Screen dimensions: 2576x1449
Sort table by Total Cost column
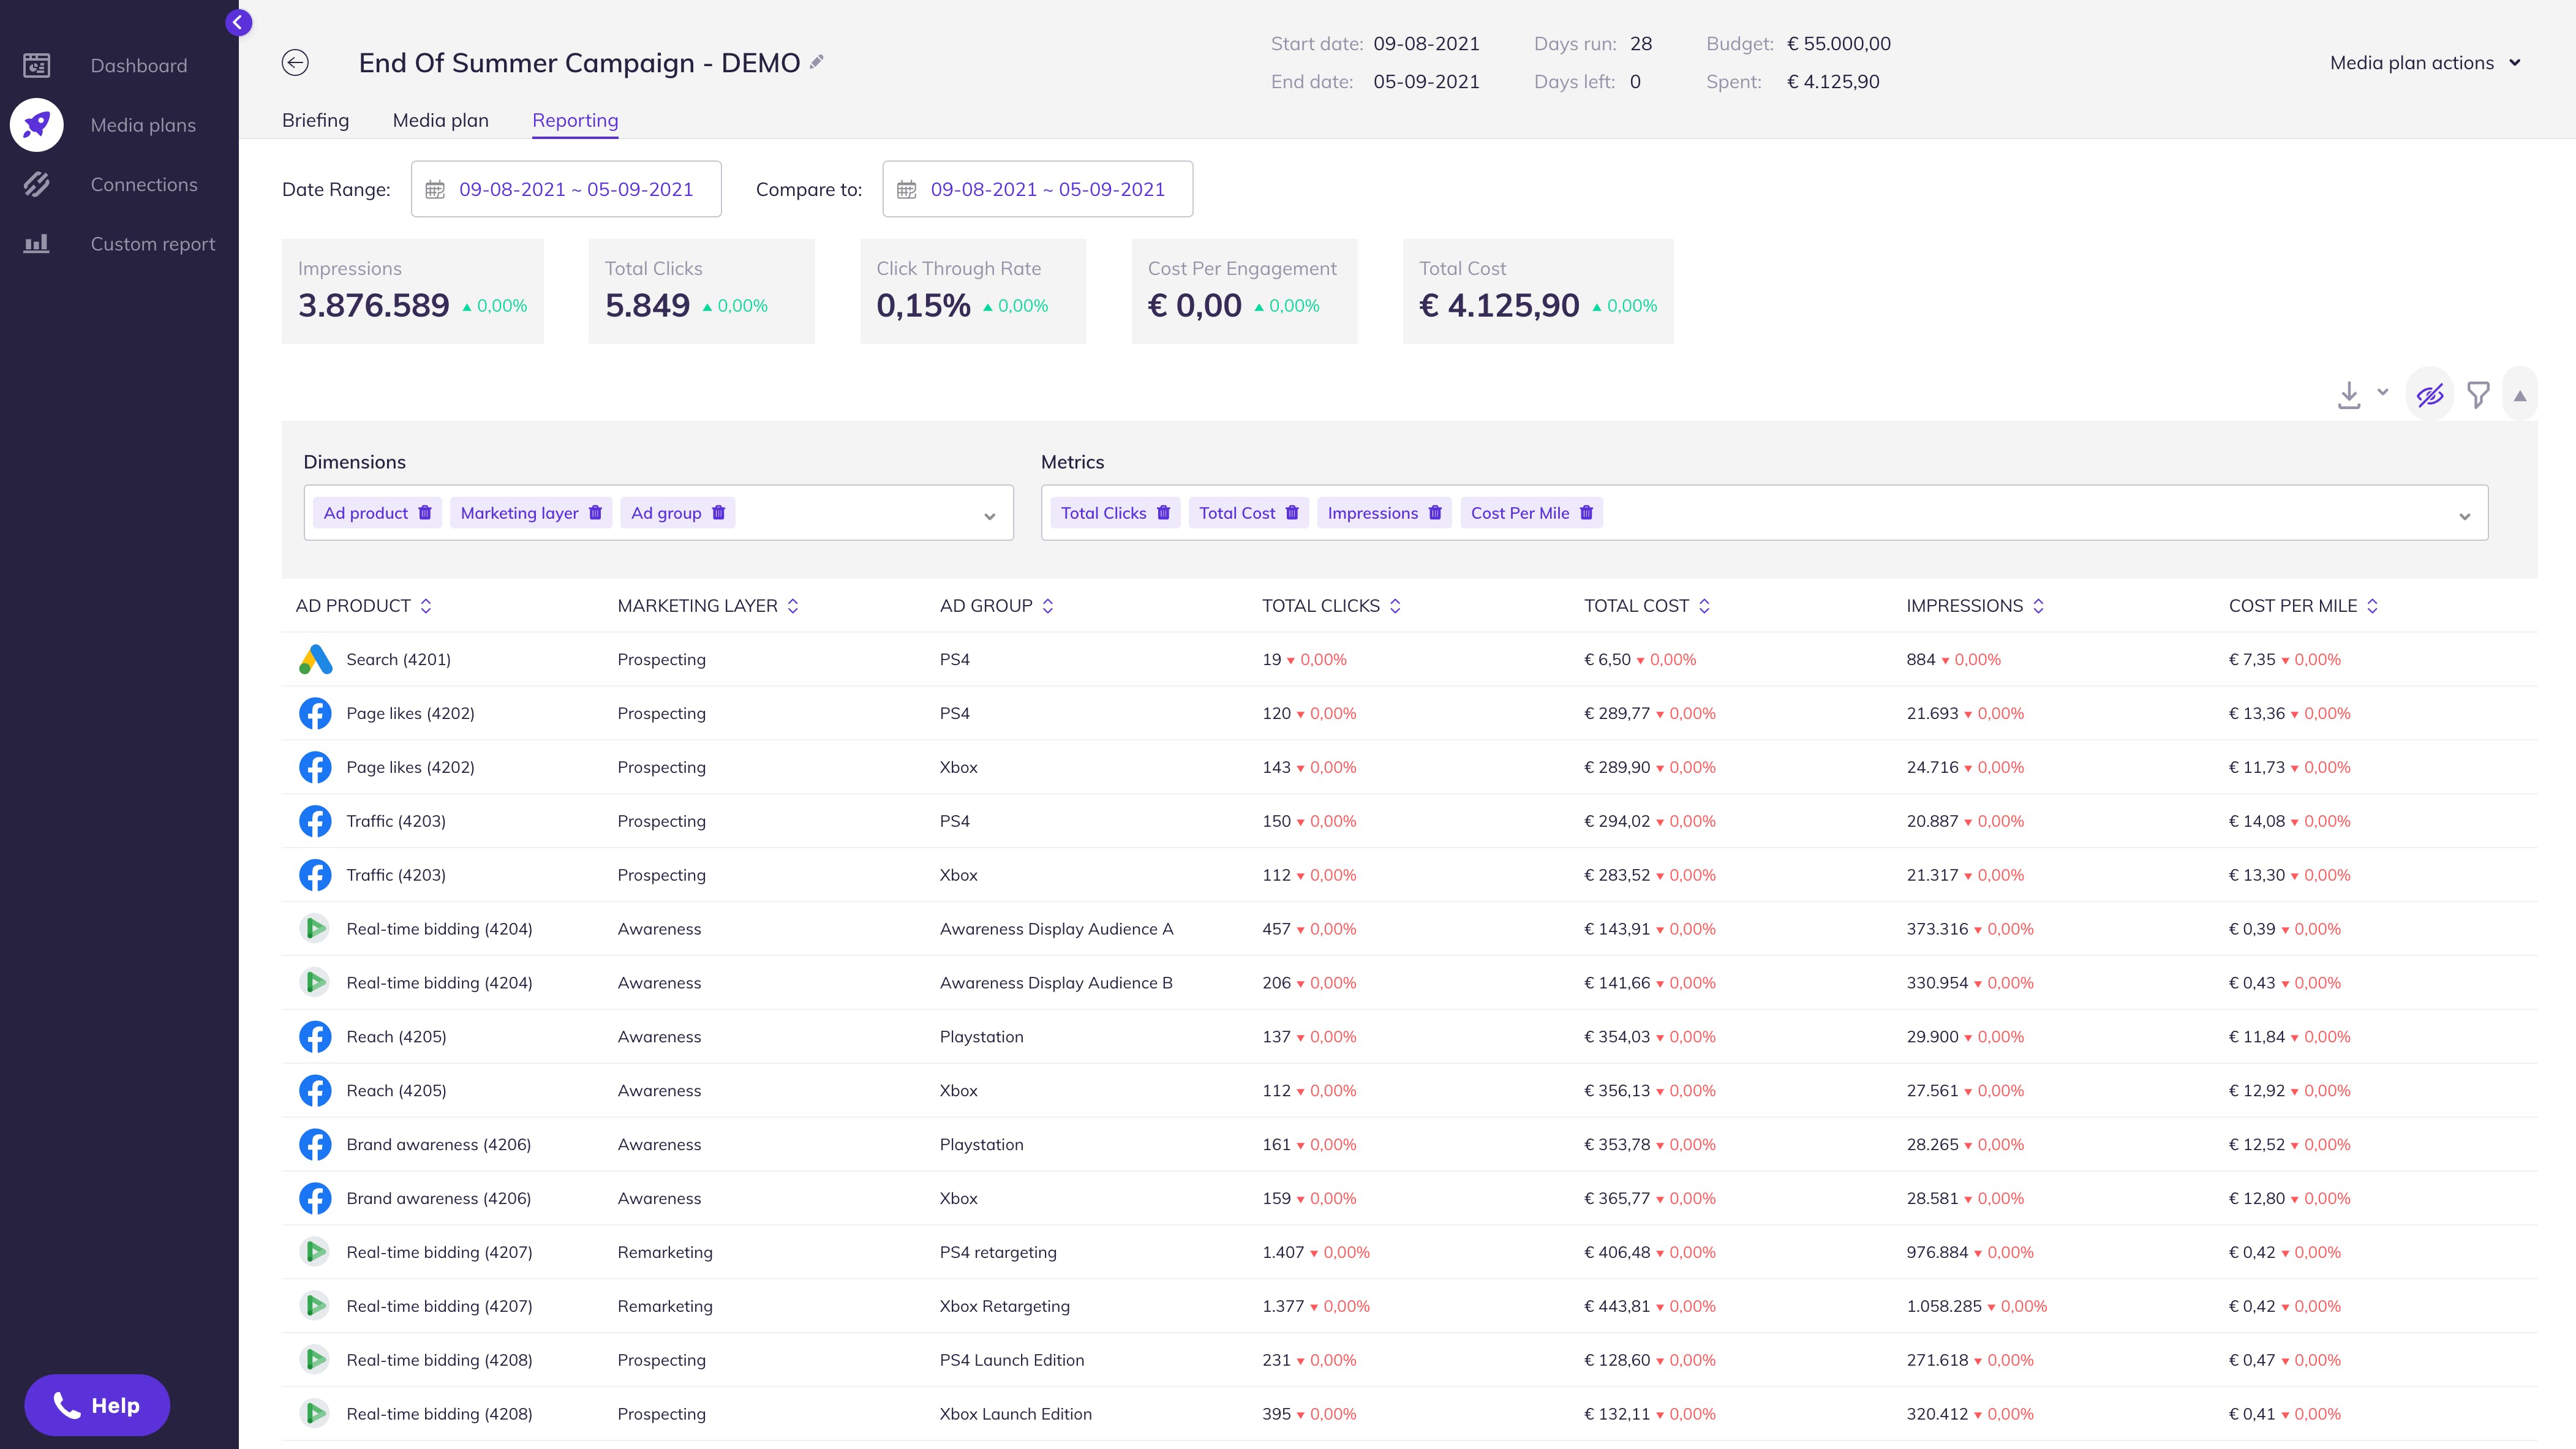pos(1704,606)
